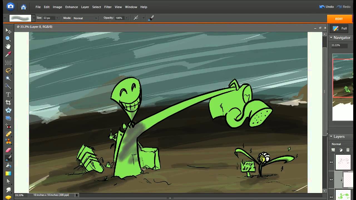Click the canvas vertical scrollbar
356x200 pixels.
click(325, 92)
